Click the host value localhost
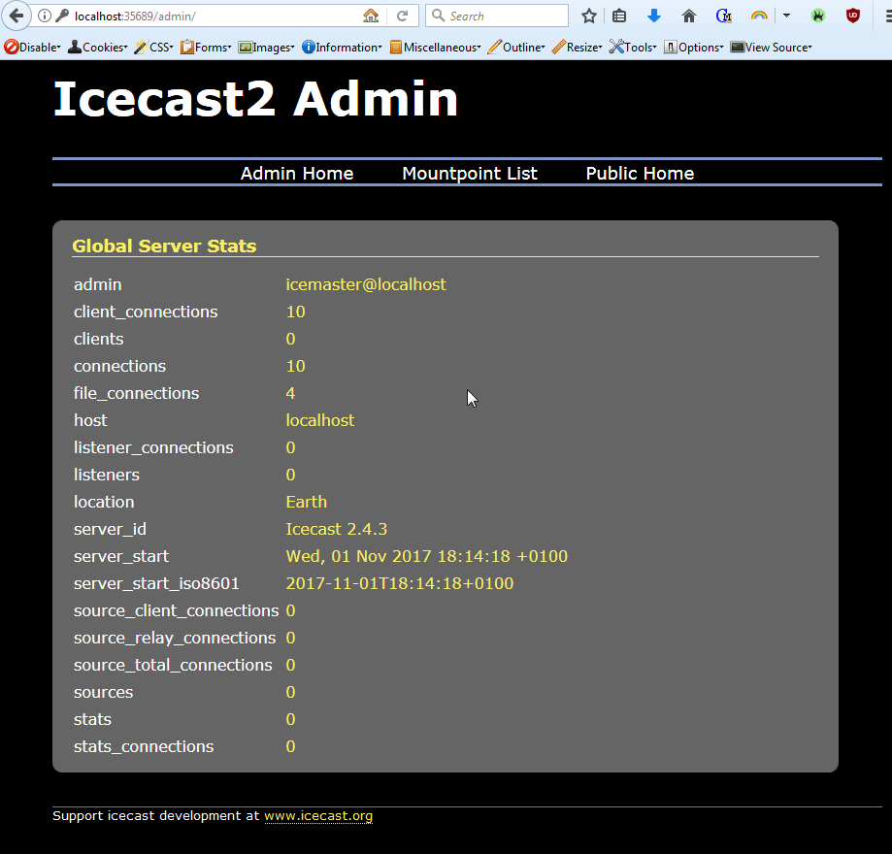 coord(320,420)
